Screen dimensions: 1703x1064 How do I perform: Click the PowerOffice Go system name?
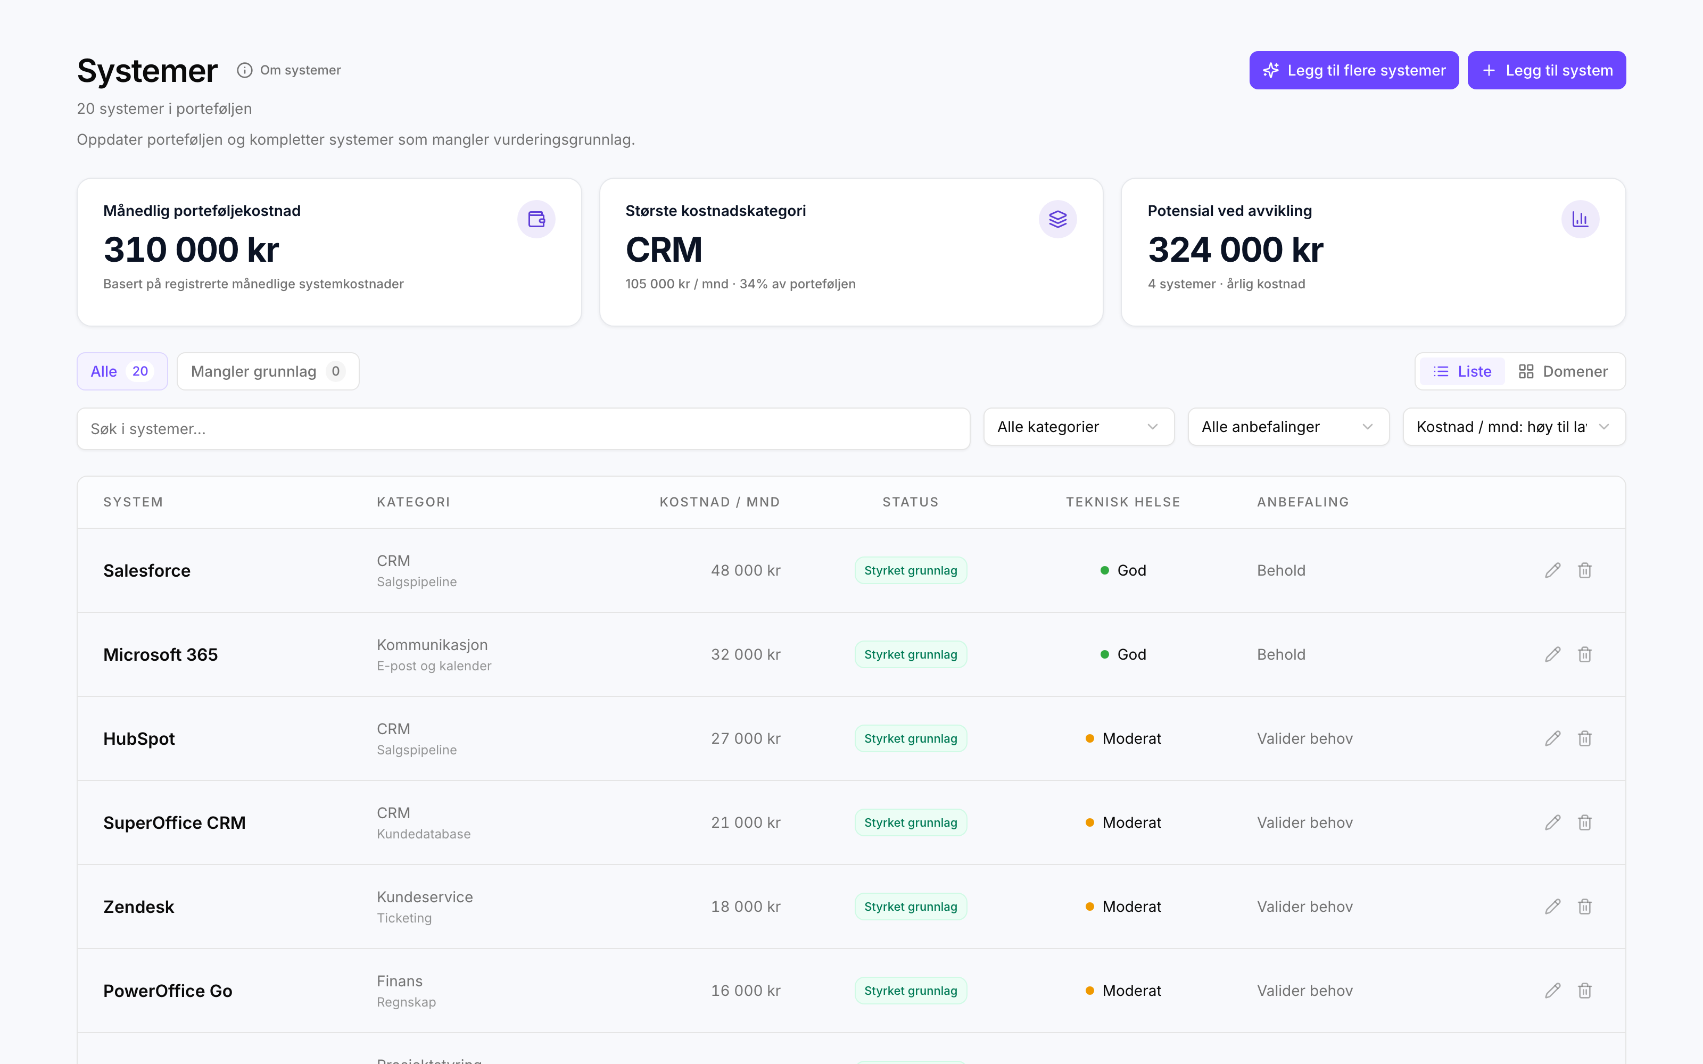(x=168, y=991)
